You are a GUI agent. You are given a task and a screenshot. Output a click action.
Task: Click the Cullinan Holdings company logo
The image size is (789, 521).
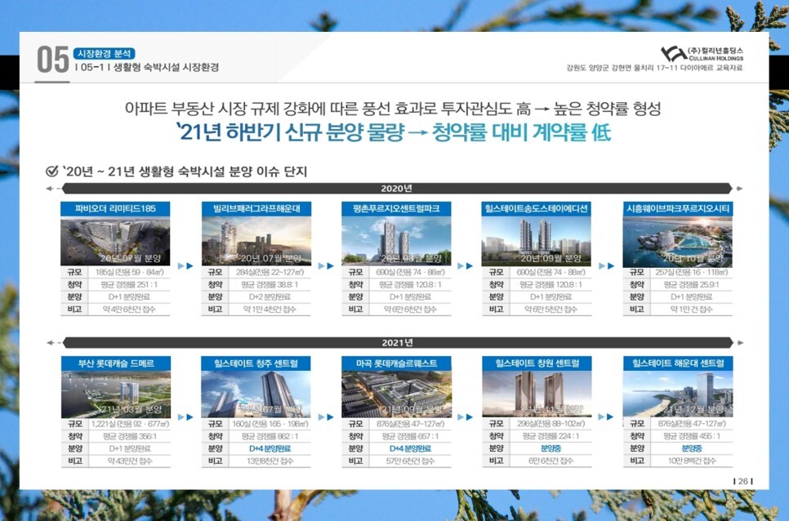coord(702,53)
